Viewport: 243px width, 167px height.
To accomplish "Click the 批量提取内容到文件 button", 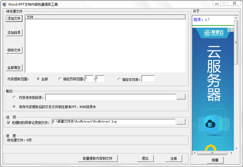I will (98, 159).
